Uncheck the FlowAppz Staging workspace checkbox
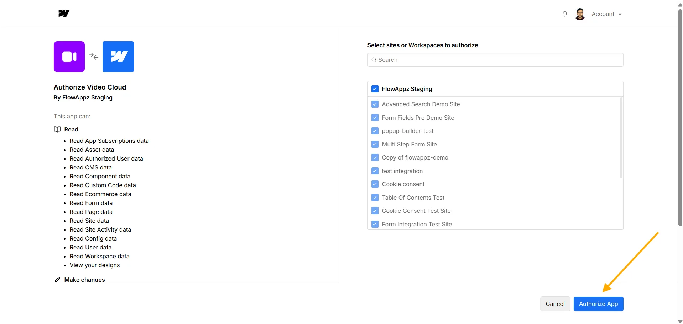Image resolution: width=683 pixels, height=324 pixels. click(x=375, y=89)
